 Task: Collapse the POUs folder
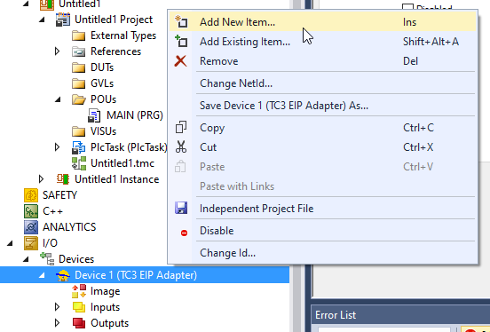coord(58,99)
